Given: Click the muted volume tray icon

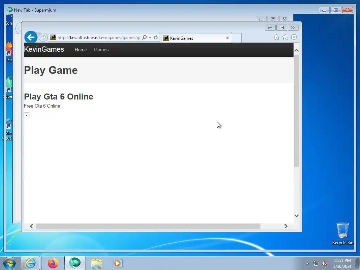Looking at the screenshot, I should point(324,263).
